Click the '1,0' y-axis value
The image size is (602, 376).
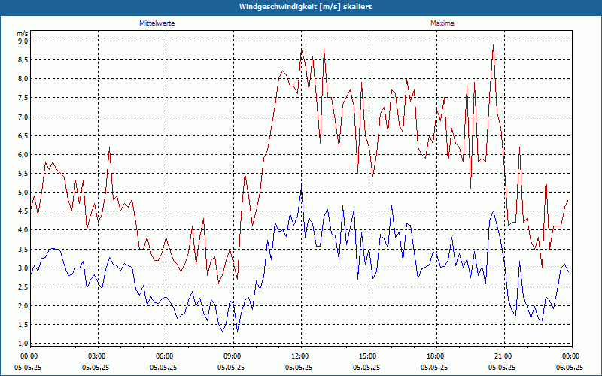(23, 344)
